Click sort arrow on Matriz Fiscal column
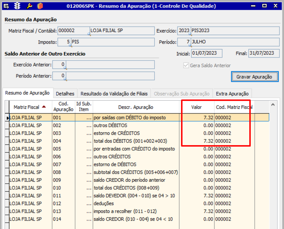Image resolution: width=284 pixels, height=229 pixels. pyautogui.click(x=44, y=107)
